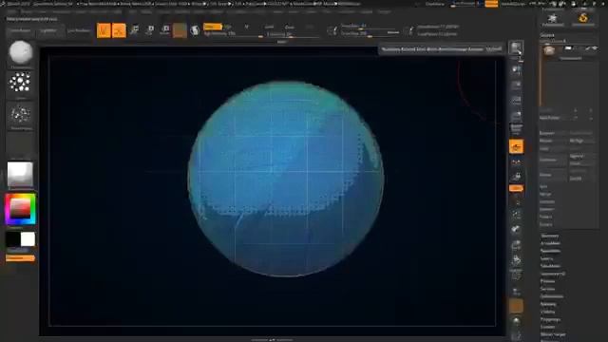The image size is (608, 342).
Task: Select the white main color swatch
Action: pos(28,239)
